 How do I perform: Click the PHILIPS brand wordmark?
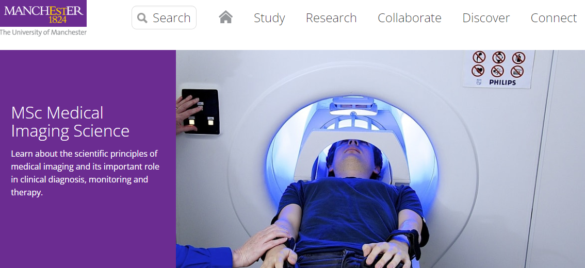click(502, 82)
